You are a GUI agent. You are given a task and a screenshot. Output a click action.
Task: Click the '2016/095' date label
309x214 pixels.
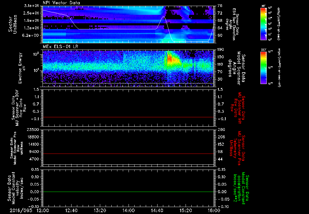point(21,210)
